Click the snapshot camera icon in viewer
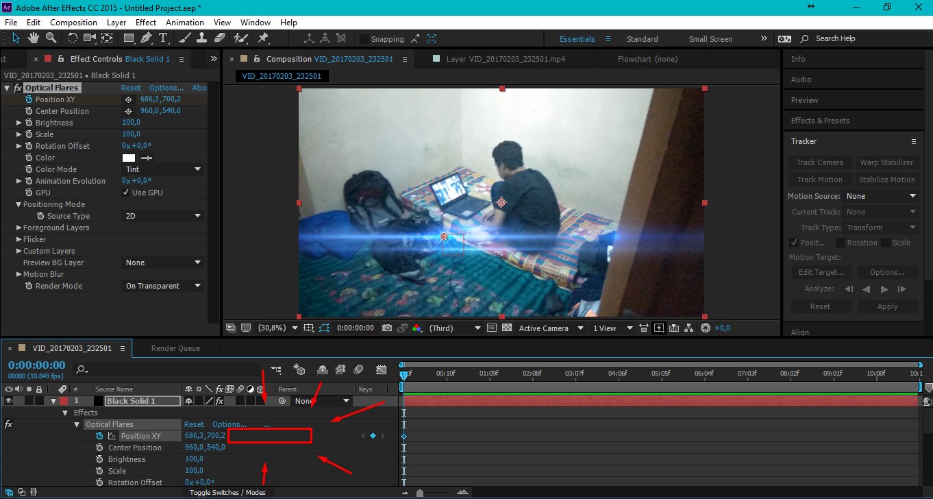 [x=387, y=328]
